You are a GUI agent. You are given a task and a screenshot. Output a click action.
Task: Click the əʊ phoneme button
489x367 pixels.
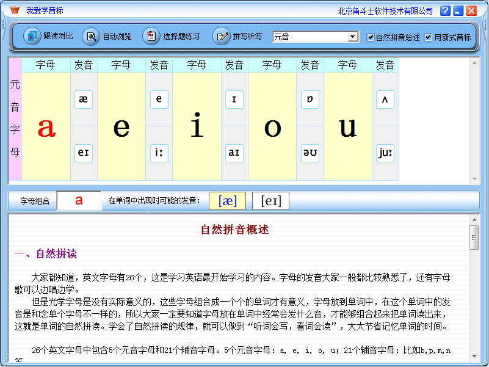pos(310,153)
